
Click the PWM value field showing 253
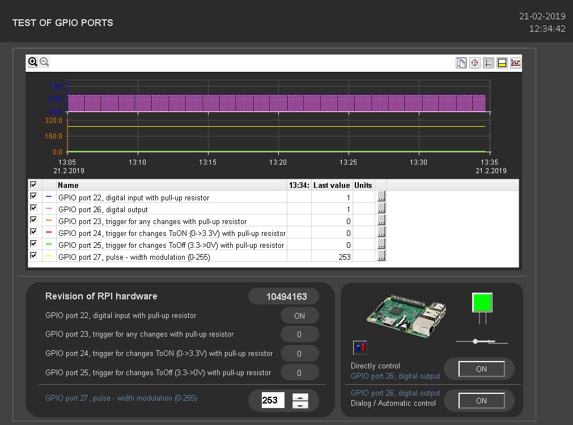272,401
